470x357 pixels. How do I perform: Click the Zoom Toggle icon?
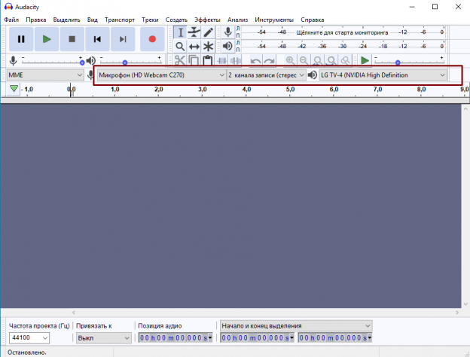(x=345, y=60)
